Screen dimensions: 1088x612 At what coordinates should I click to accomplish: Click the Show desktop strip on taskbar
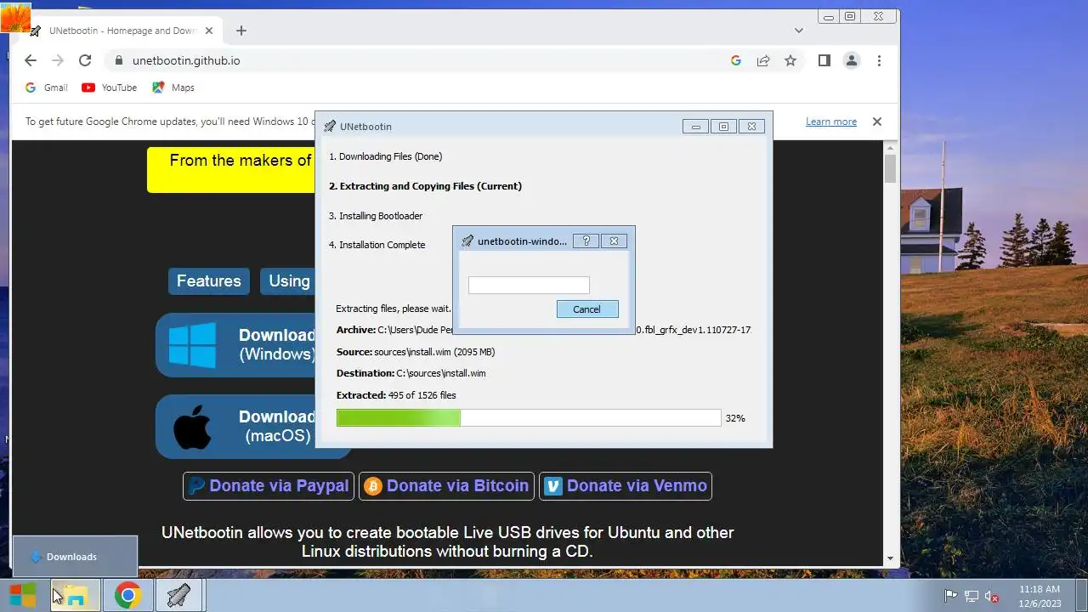pyautogui.click(x=1081, y=595)
